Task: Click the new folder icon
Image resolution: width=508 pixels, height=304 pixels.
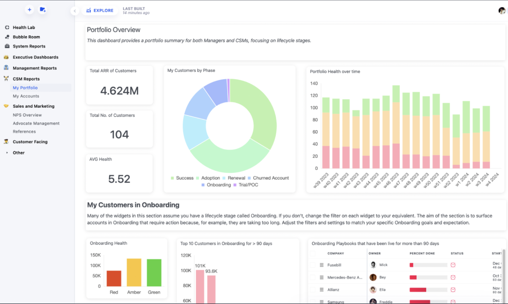Action: pos(43,10)
